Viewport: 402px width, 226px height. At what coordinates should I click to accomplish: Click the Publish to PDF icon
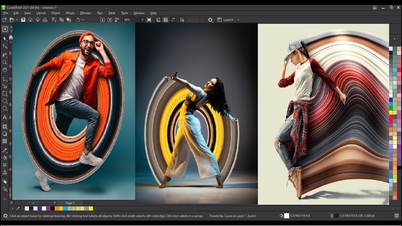[117, 20]
